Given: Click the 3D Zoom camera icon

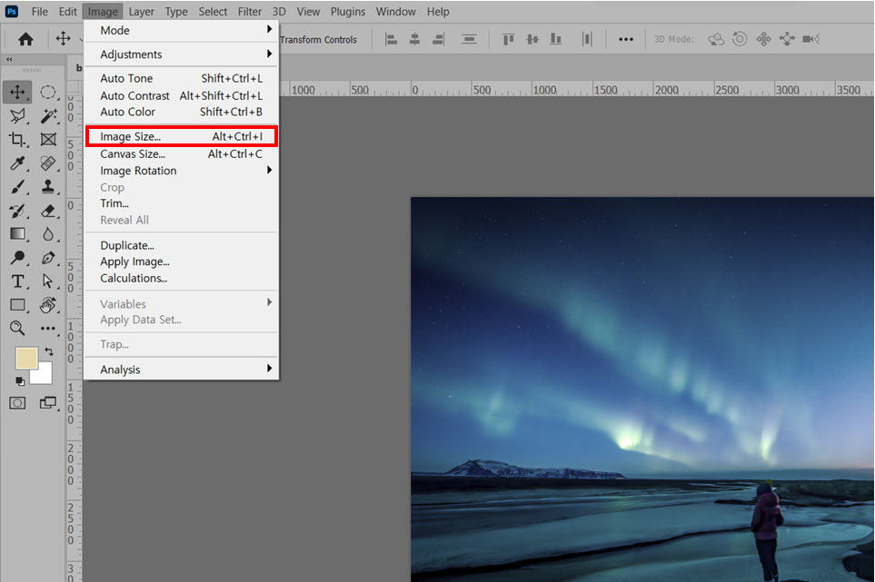Looking at the screenshot, I should 810,39.
